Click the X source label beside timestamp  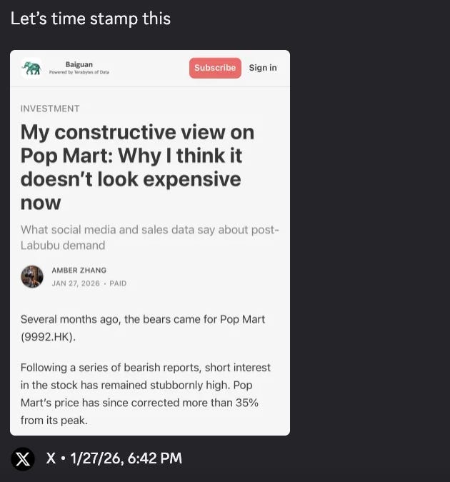click(51, 458)
